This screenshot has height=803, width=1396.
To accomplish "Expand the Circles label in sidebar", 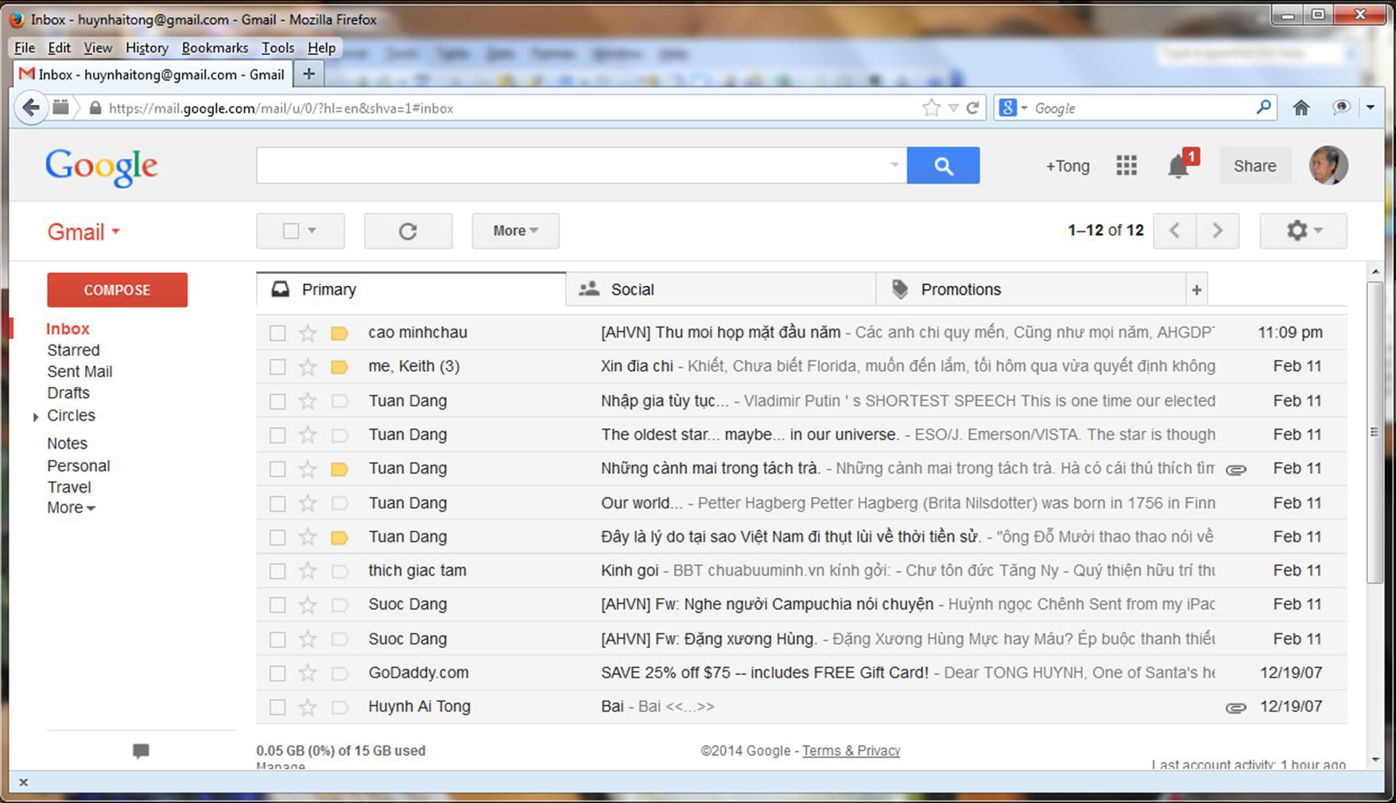I will pyautogui.click(x=36, y=416).
